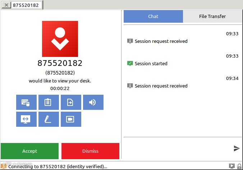
Task: Click first Session request received icon at 09:33
Action: pyautogui.click(x=130, y=41)
